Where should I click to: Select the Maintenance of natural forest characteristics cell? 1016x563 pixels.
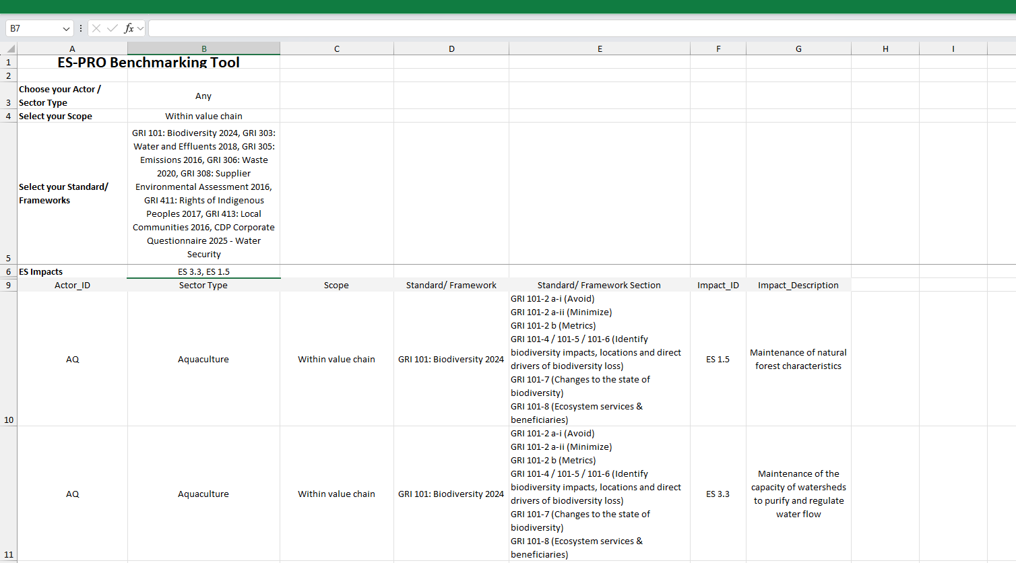798,359
